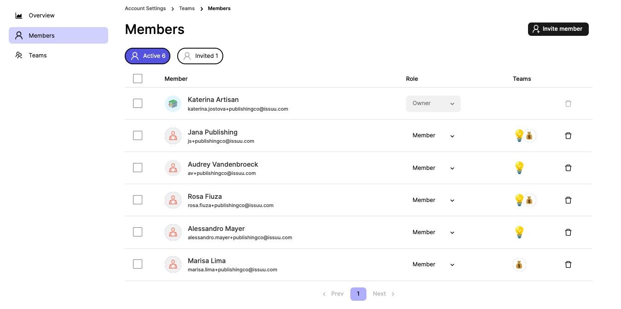Viewport: 621px width, 309px height.
Task: Open Marisa Lima's role dropdown
Action: click(433, 264)
